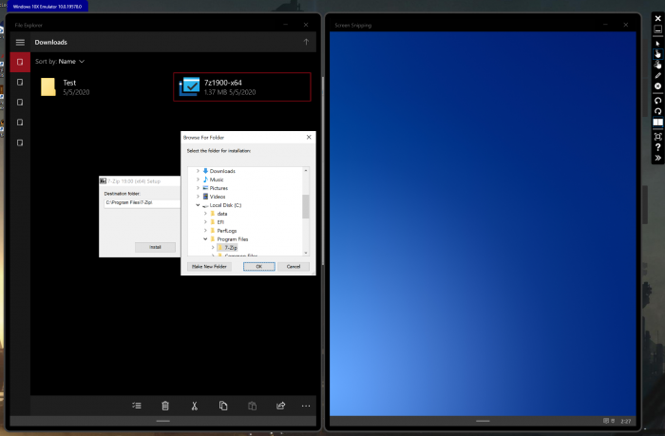This screenshot has height=436, width=665.
Task: Select single-touch input mode
Action: (x=657, y=54)
